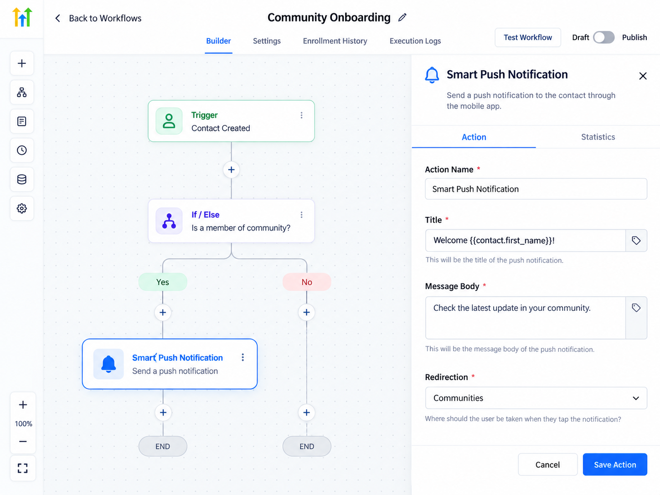Click the branch icon on If / Else node
Viewport: 660px width, 495px height.
click(x=169, y=221)
